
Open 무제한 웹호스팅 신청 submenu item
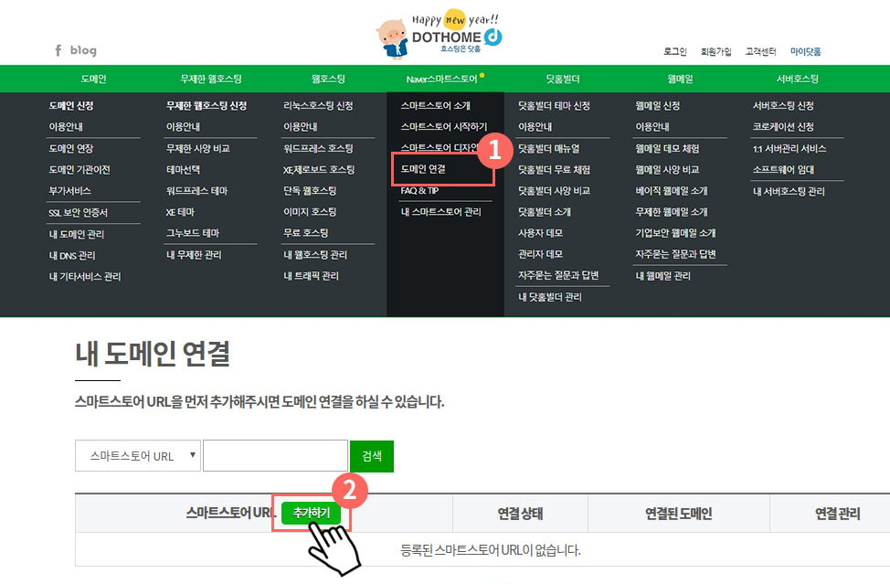click(207, 106)
